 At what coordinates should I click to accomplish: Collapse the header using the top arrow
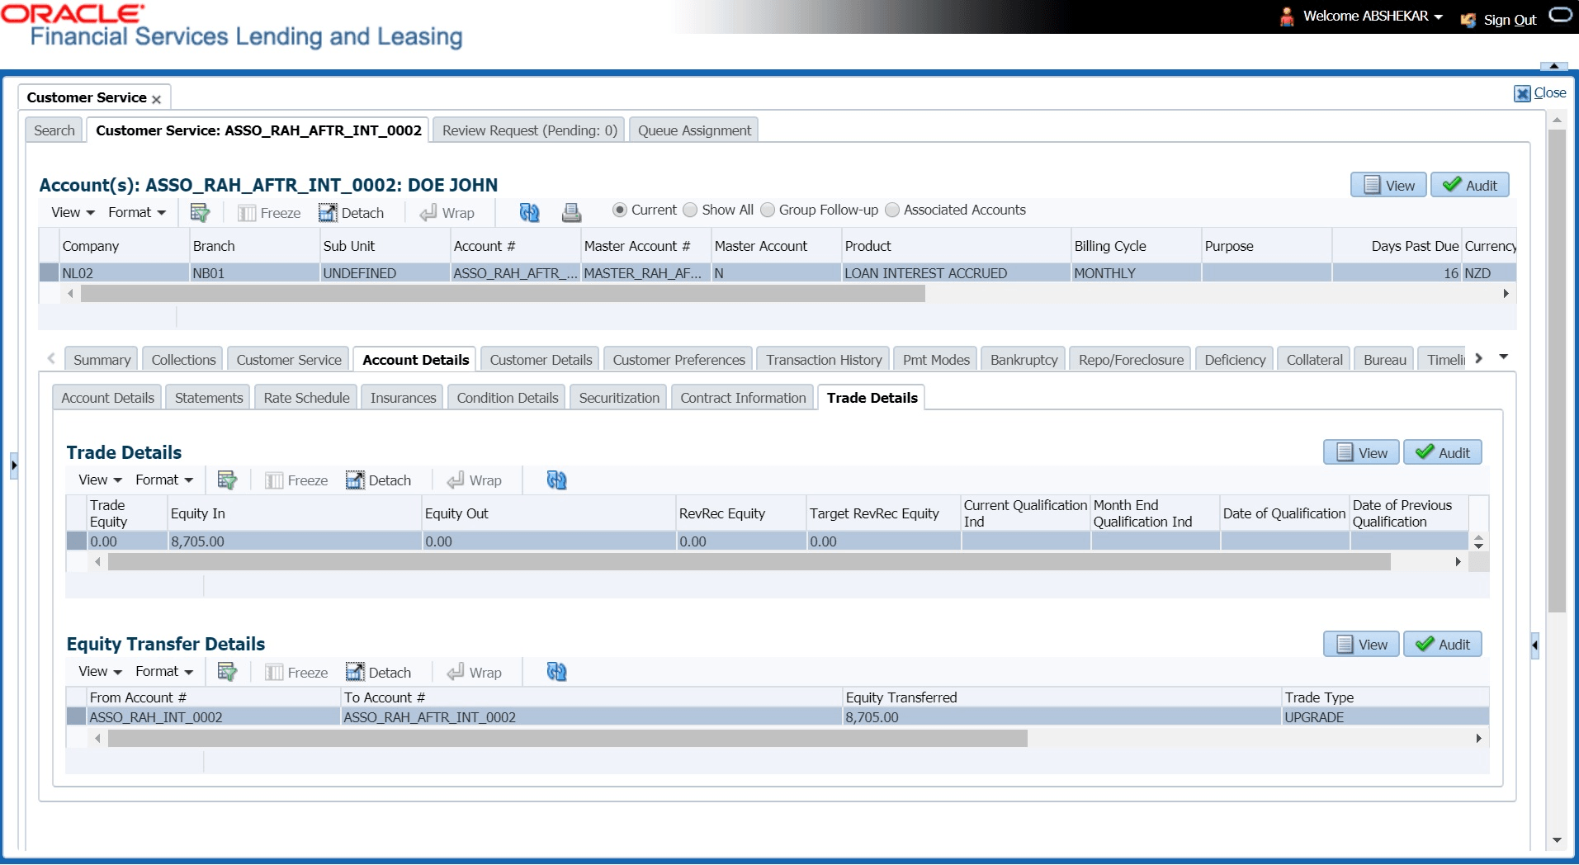[1554, 66]
